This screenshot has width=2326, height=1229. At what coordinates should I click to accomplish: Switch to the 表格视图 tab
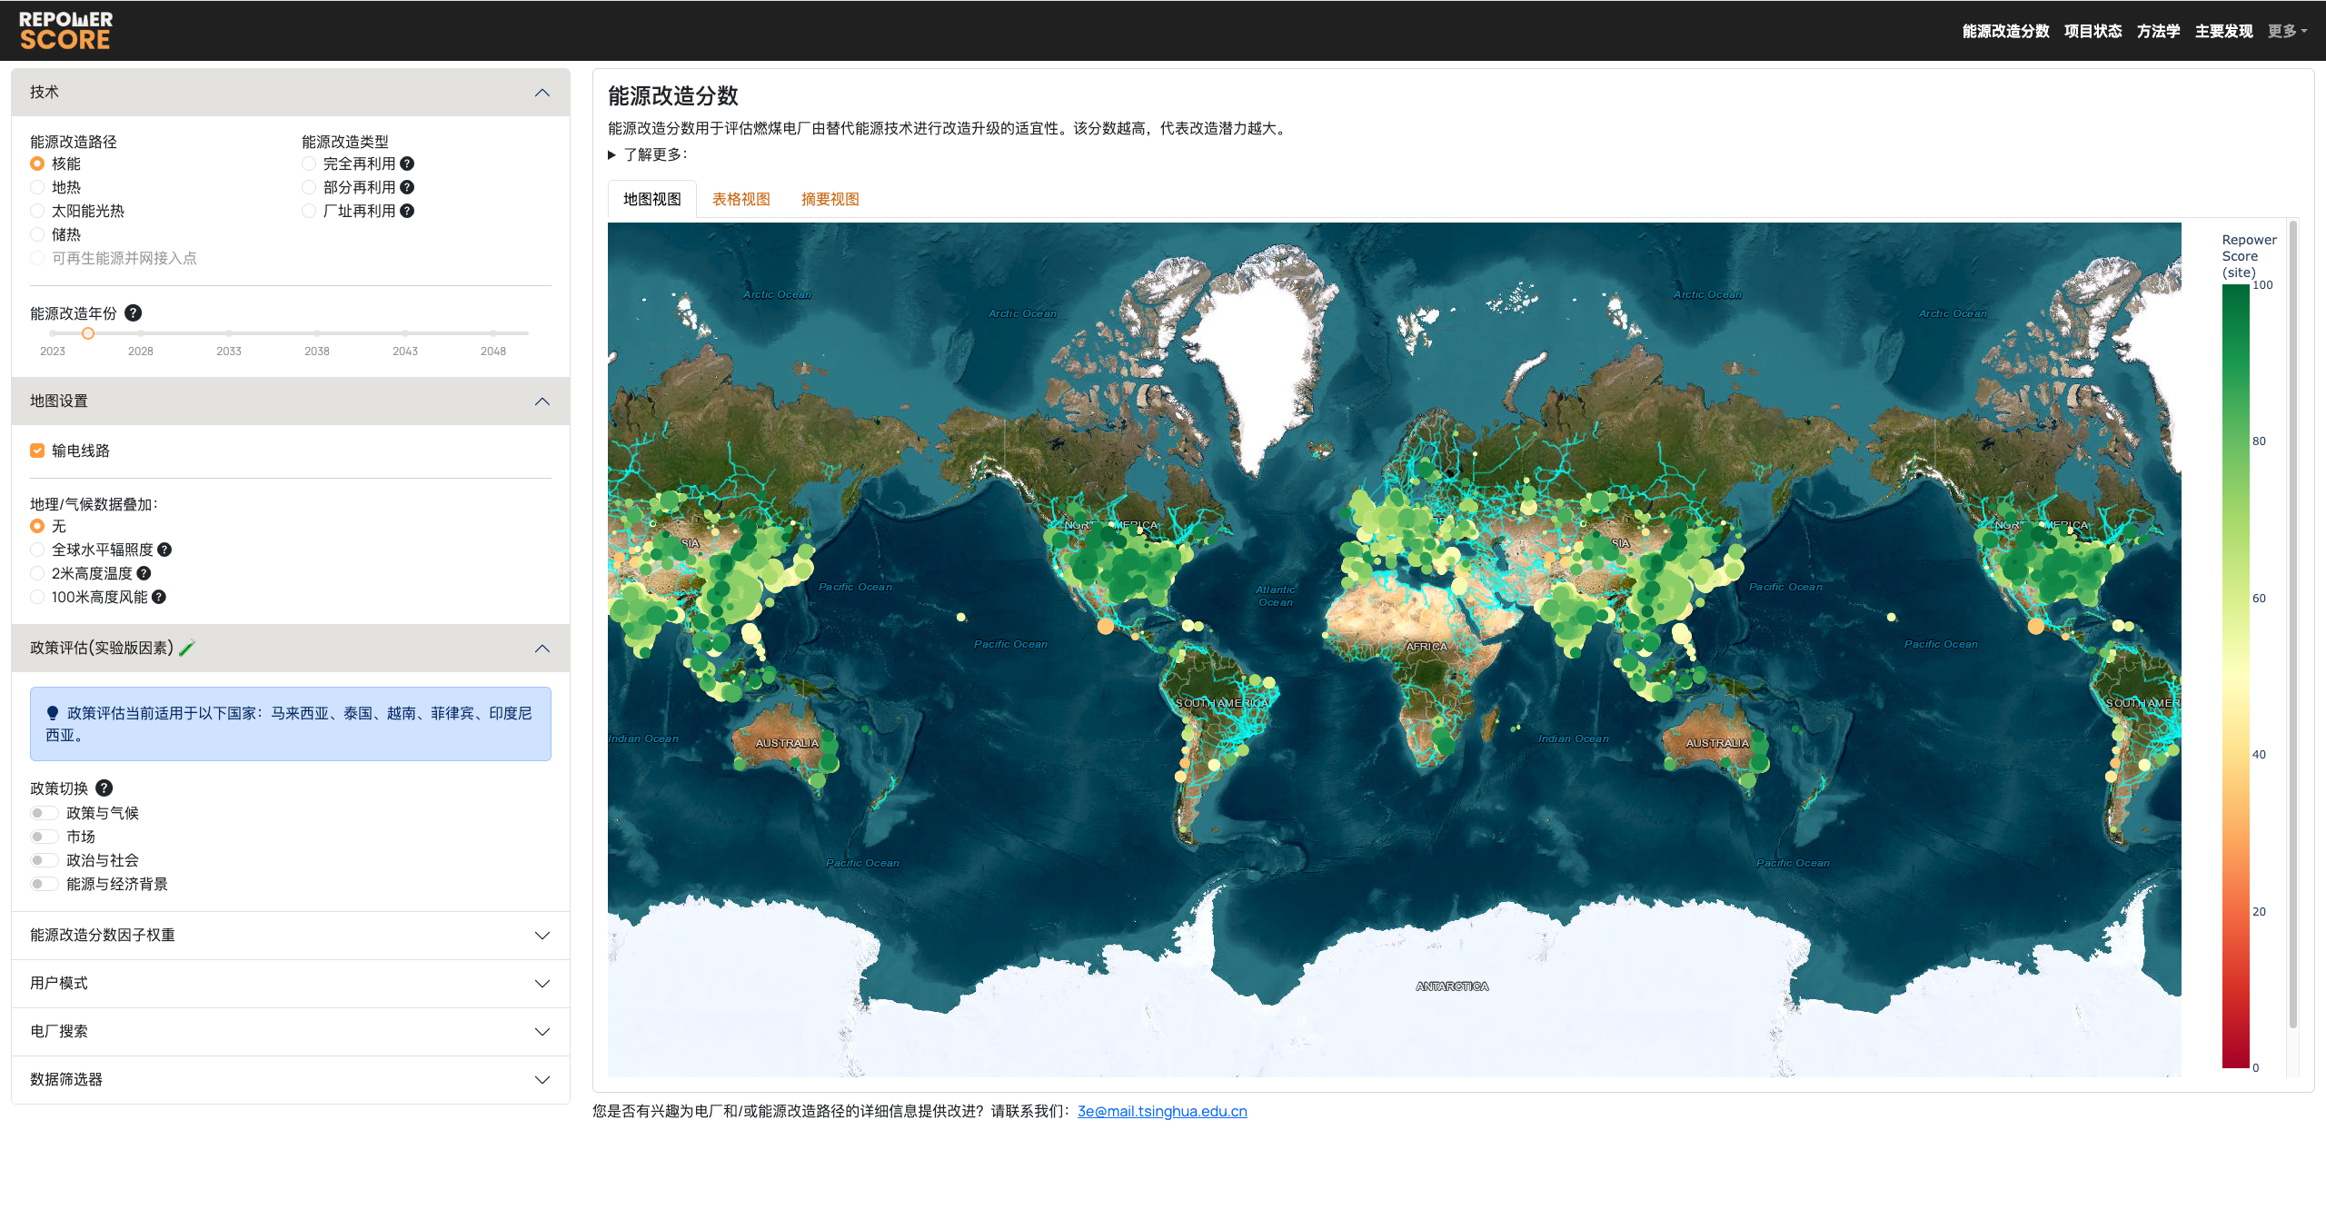(x=741, y=199)
